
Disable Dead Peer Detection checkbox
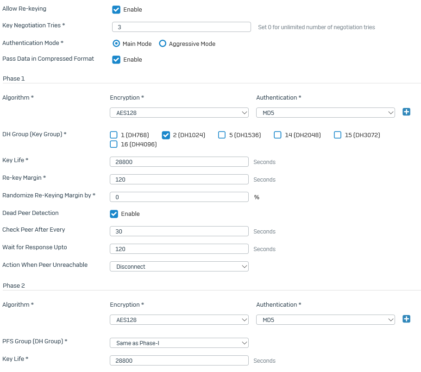114,214
